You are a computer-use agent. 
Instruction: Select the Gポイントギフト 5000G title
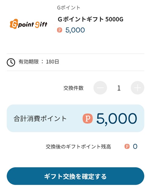(90, 19)
